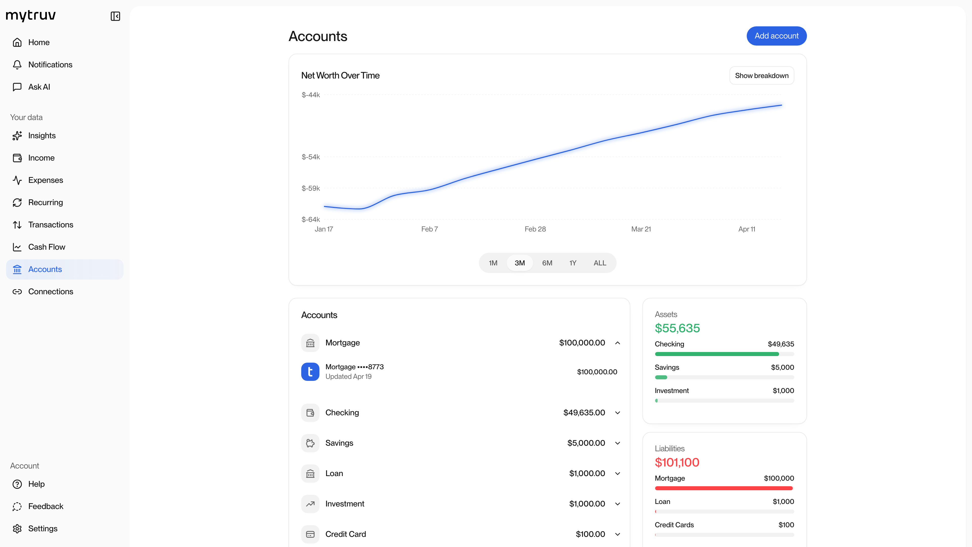
Task: Click the Home house icon
Action: [17, 42]
